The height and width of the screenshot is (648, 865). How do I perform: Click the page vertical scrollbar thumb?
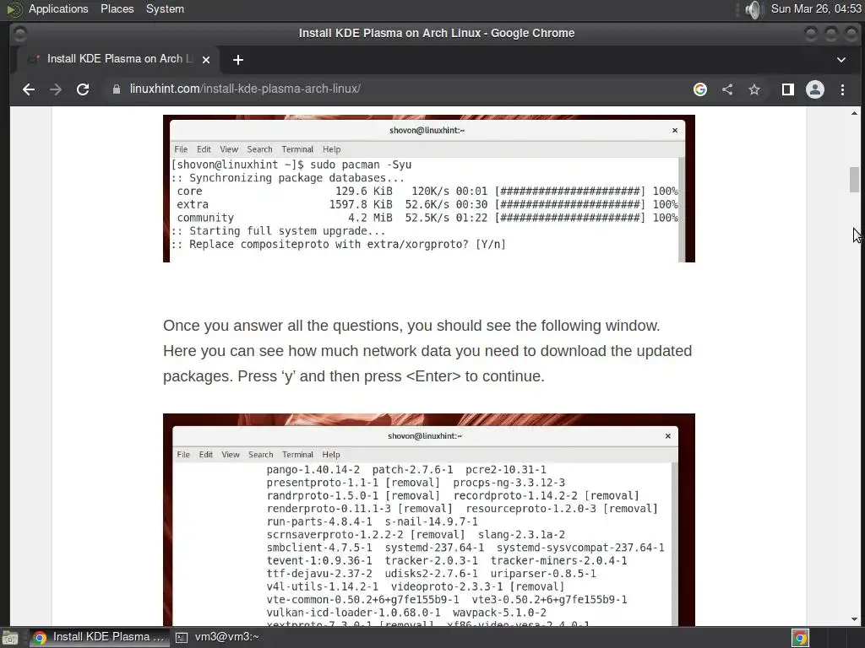tap(854, 180)
